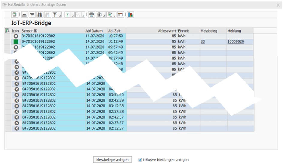Open the Messbeleg link 33

[x=203, y=42]
